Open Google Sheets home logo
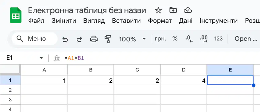 click(x=16, y=15)
